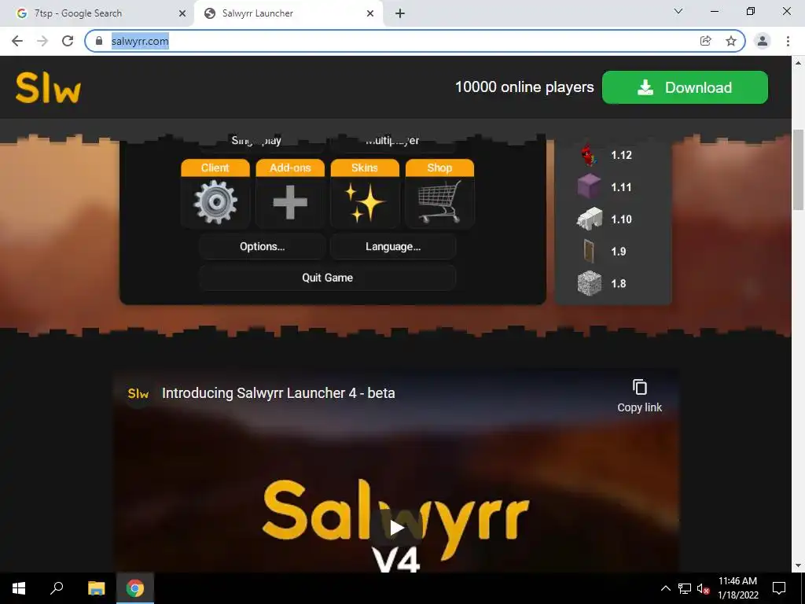
Task: Click the Language... button
Action: click(393, 246)
